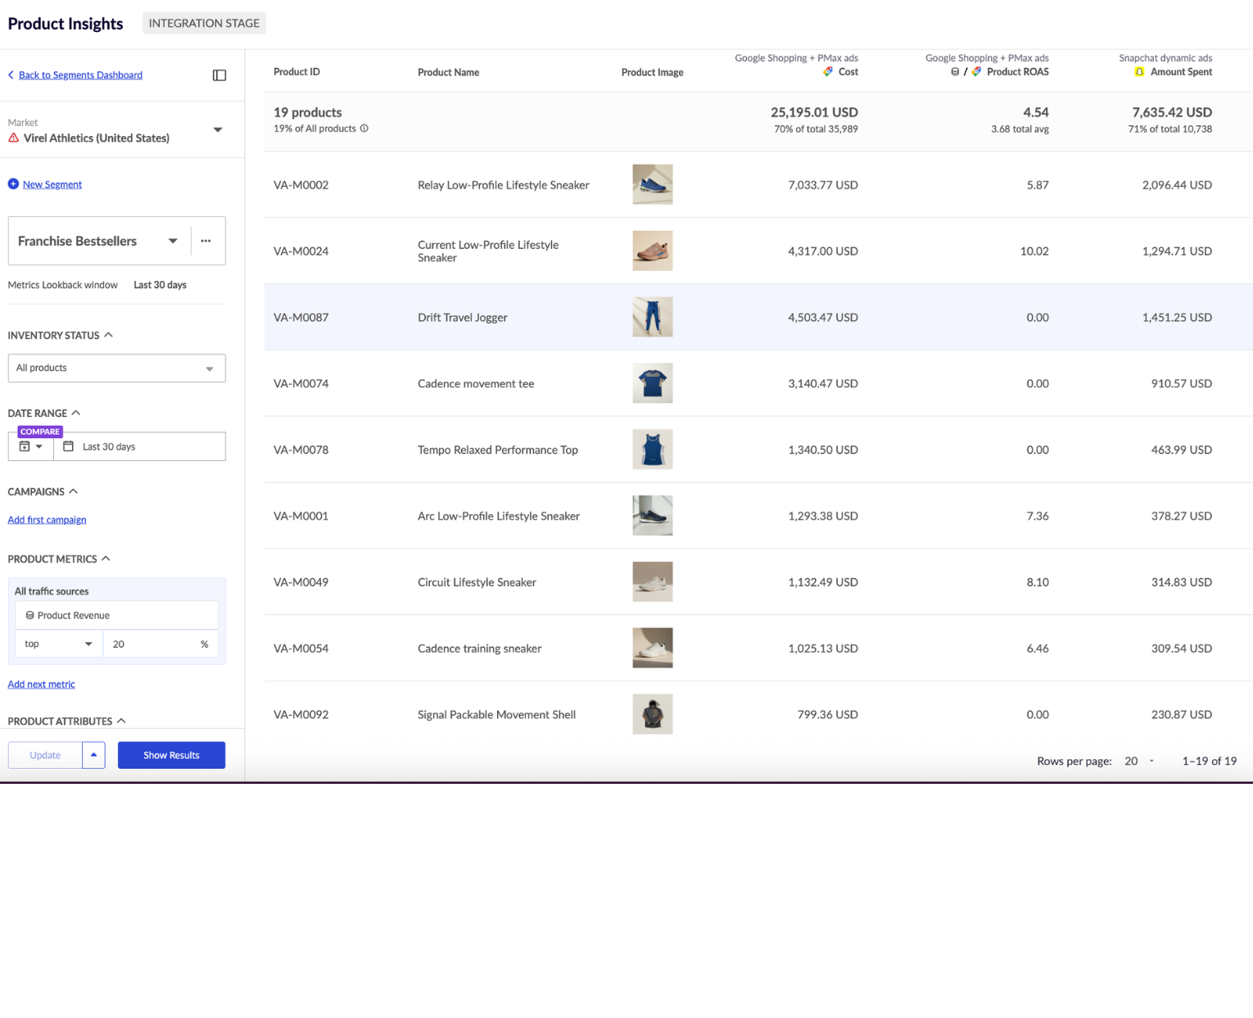This screenshot has height=1018, width=1253.
Task: Click the Update button
Action: tap(45, 755)
